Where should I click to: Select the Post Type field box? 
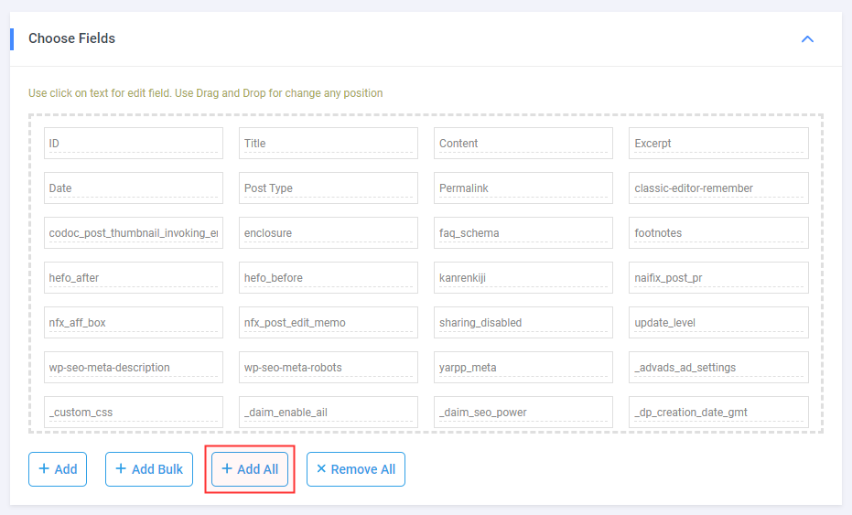(329, 188)
